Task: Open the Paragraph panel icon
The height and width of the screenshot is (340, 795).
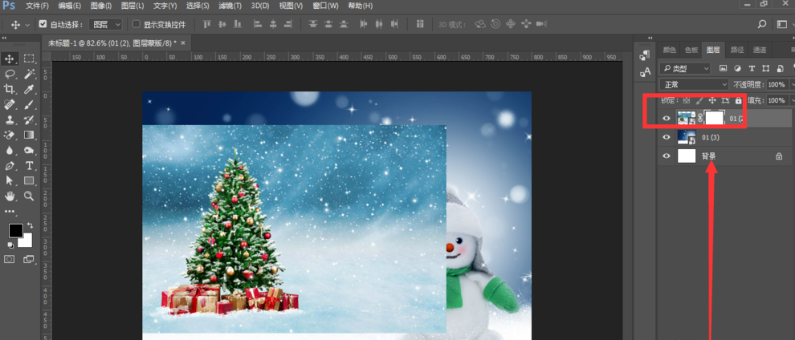Action: [645, 55]
